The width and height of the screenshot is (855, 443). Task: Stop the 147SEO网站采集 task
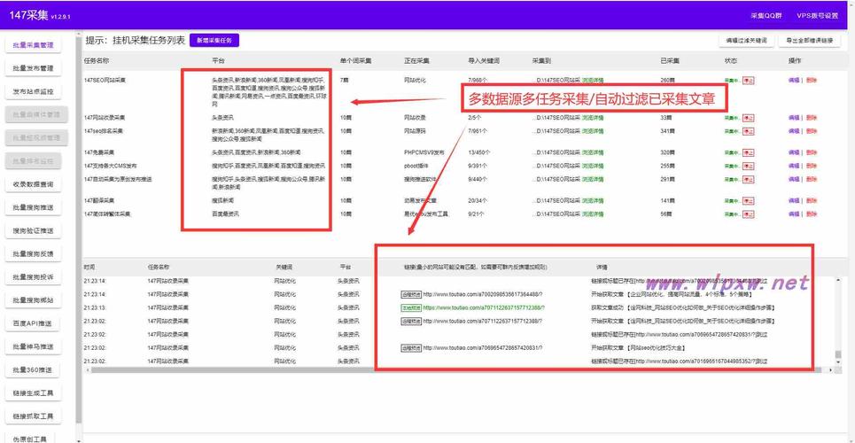click(749, 81)
